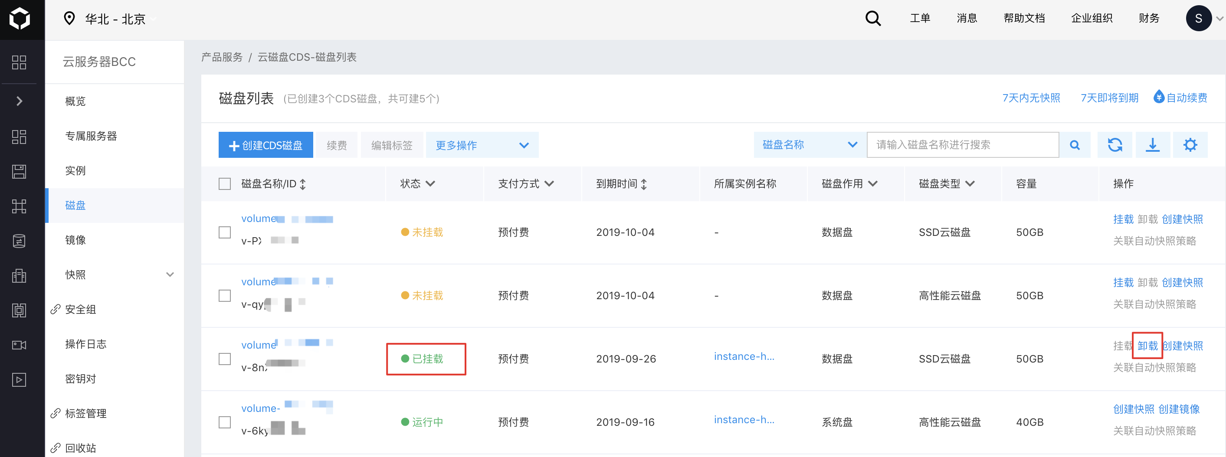Click 产品服务 breadcrumb

click(x=222, y=57)
